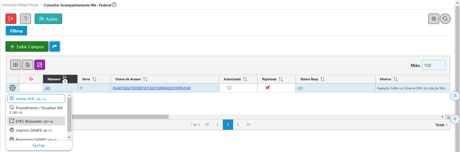
Task: Open invoice number 205 link
Action: point(47,88)
